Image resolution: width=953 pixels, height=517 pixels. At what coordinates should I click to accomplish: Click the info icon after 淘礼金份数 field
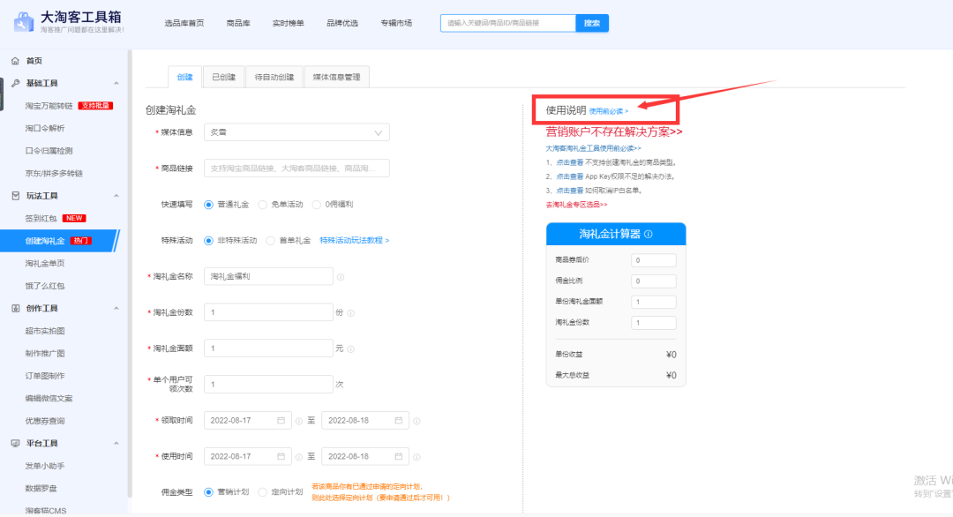[x=350, y=313]
